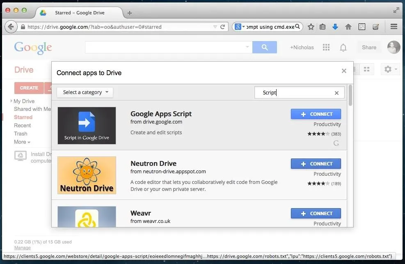Click the red CREATE button

coord(29,88)
